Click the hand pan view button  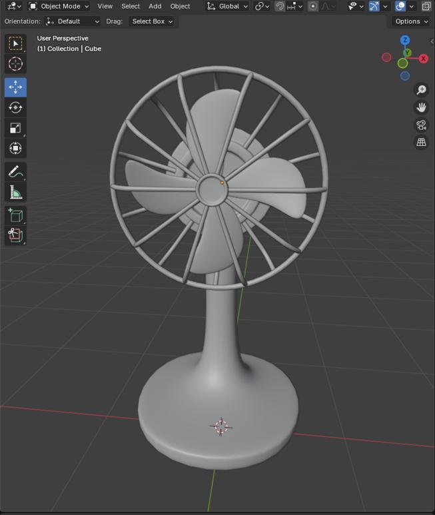tap(421, 107)
